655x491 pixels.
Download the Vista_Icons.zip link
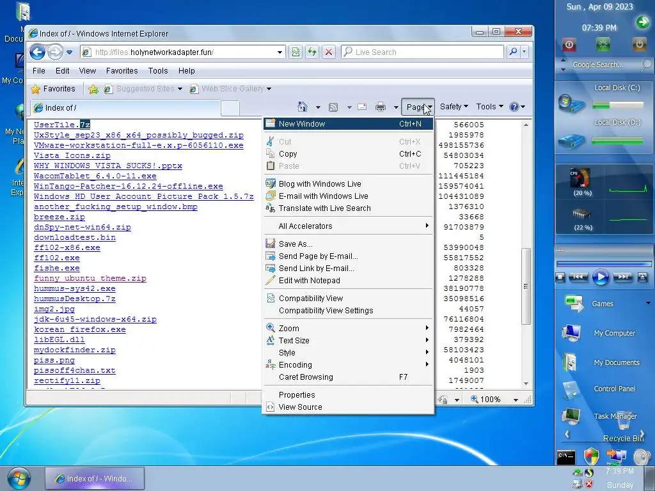[72, 155]
